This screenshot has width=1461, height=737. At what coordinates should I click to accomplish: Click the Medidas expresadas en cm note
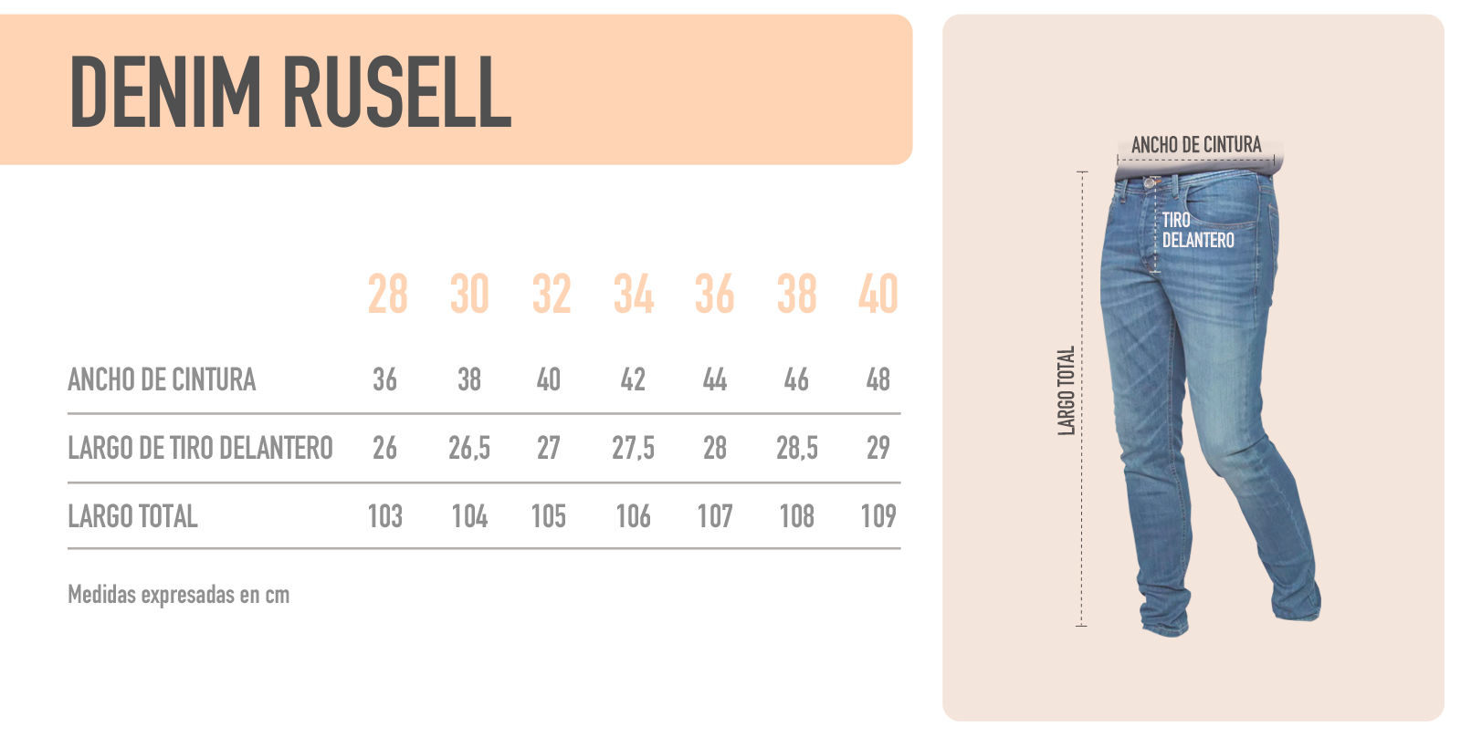178,595
